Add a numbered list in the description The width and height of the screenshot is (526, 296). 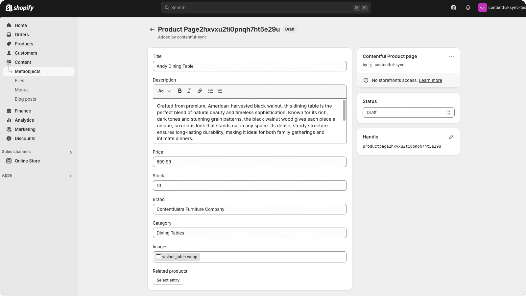(x=220, y=91)
